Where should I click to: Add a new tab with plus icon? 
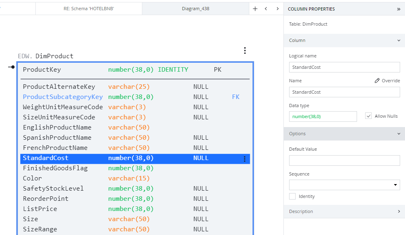tap(255, 9)
